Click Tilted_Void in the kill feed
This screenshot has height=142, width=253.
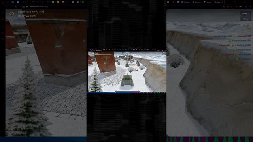point(244,50)
